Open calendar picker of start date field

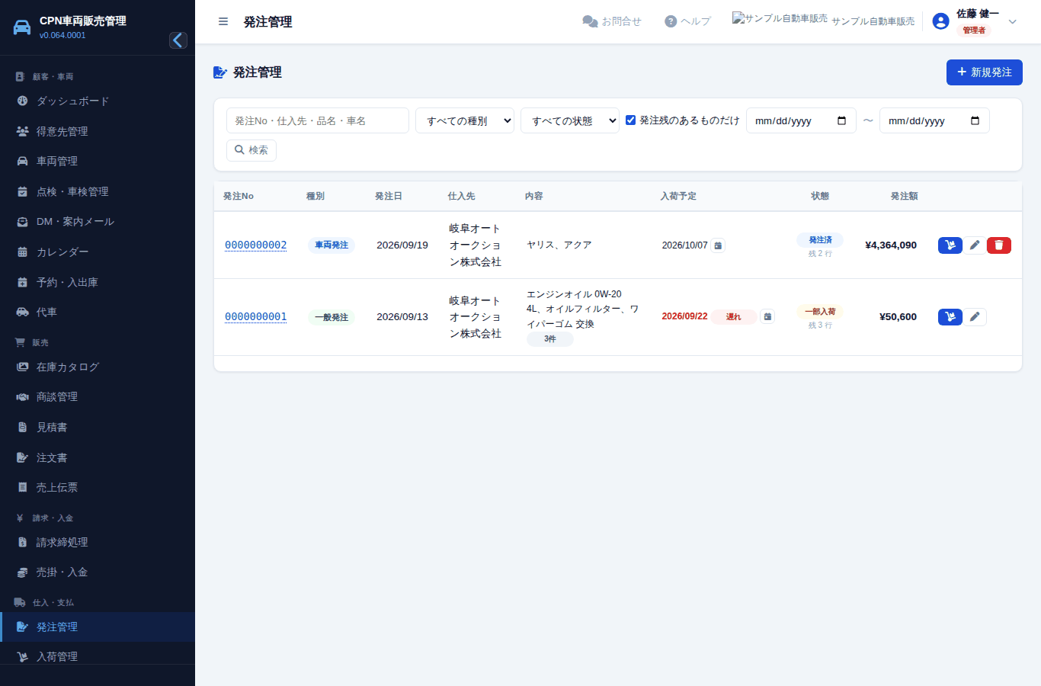click(842, 120)
